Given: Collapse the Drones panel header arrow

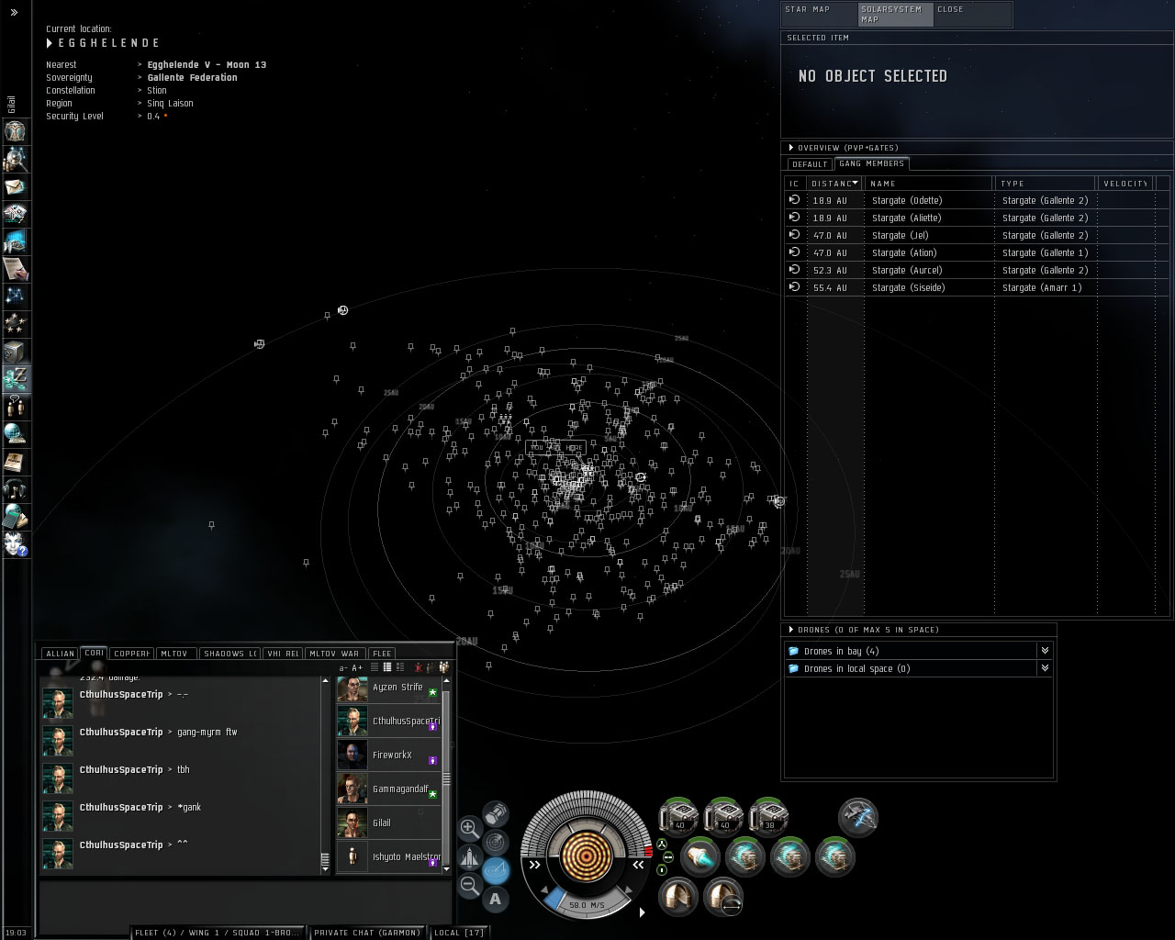Looking at the screenshot, I should (791, 630).
